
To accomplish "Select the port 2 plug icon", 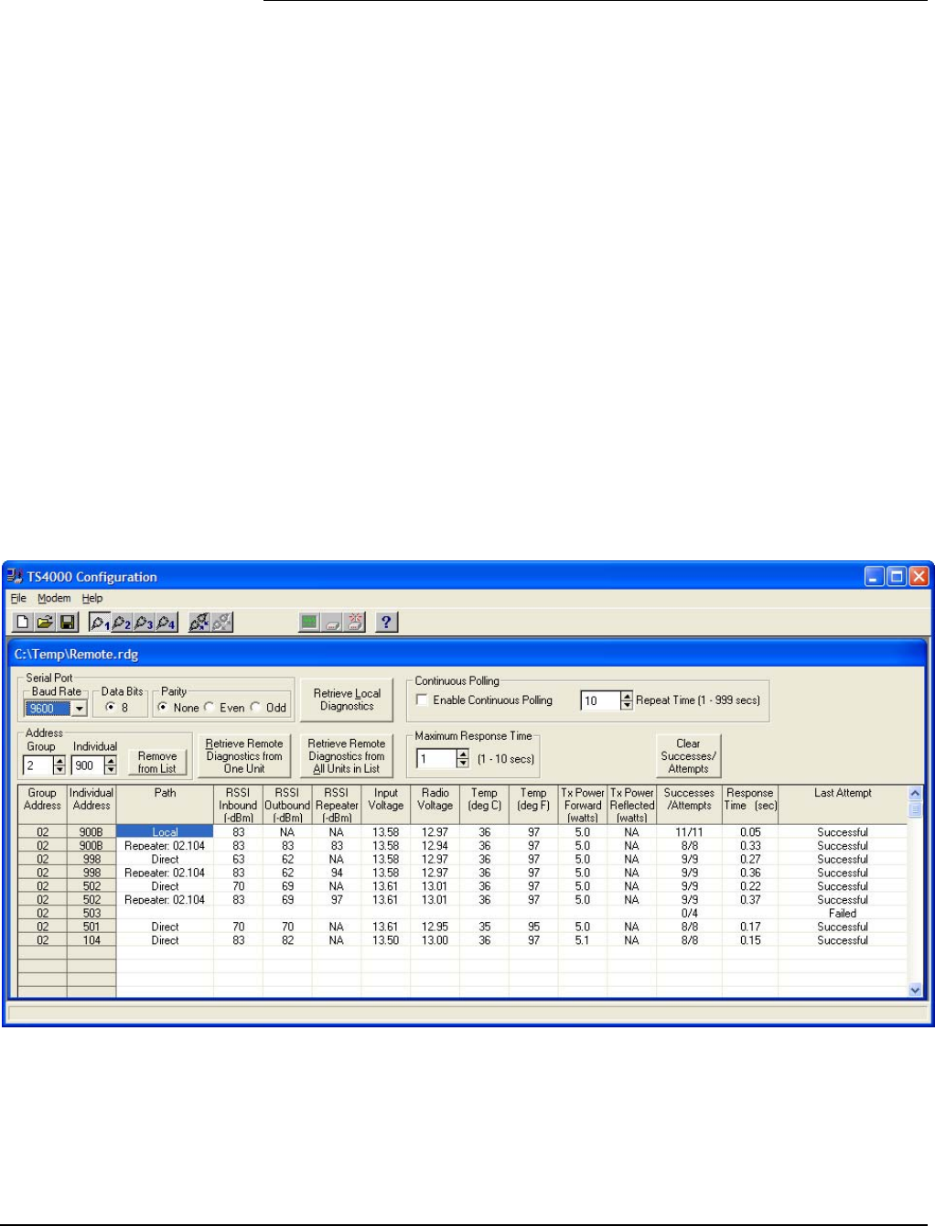I will point(122,623).
